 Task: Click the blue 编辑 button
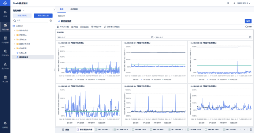[x=248, y=21]
